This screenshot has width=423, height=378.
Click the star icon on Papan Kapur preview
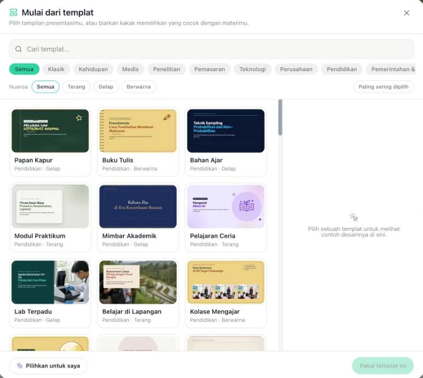[79, 118]
